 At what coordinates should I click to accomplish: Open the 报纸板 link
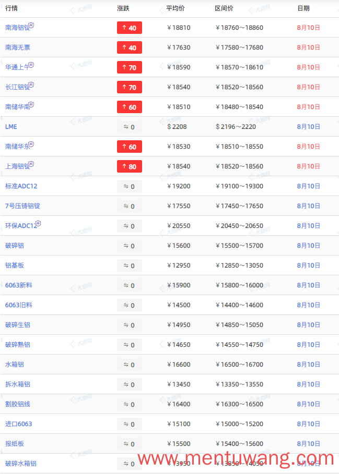click(15, 443)
